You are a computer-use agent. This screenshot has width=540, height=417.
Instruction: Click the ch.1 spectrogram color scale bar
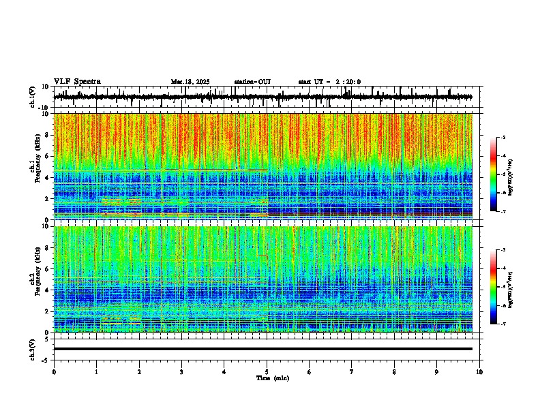point(493,174)
